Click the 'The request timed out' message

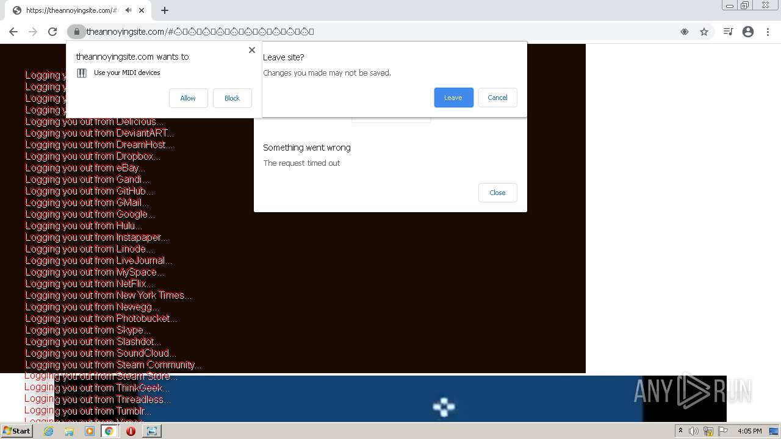click(x=301, y=163)
